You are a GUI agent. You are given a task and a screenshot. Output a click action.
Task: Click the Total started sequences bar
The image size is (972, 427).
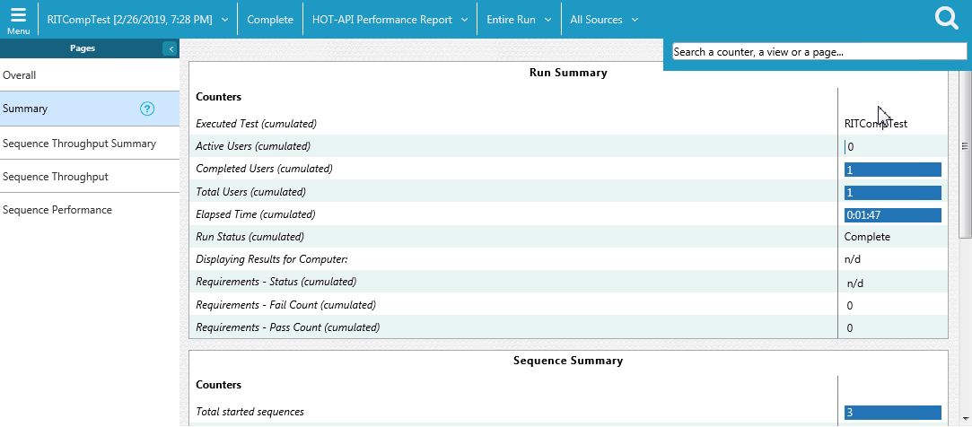[892, 413]
